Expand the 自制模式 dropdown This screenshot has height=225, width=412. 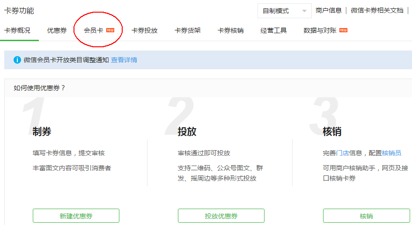(284, 11)
